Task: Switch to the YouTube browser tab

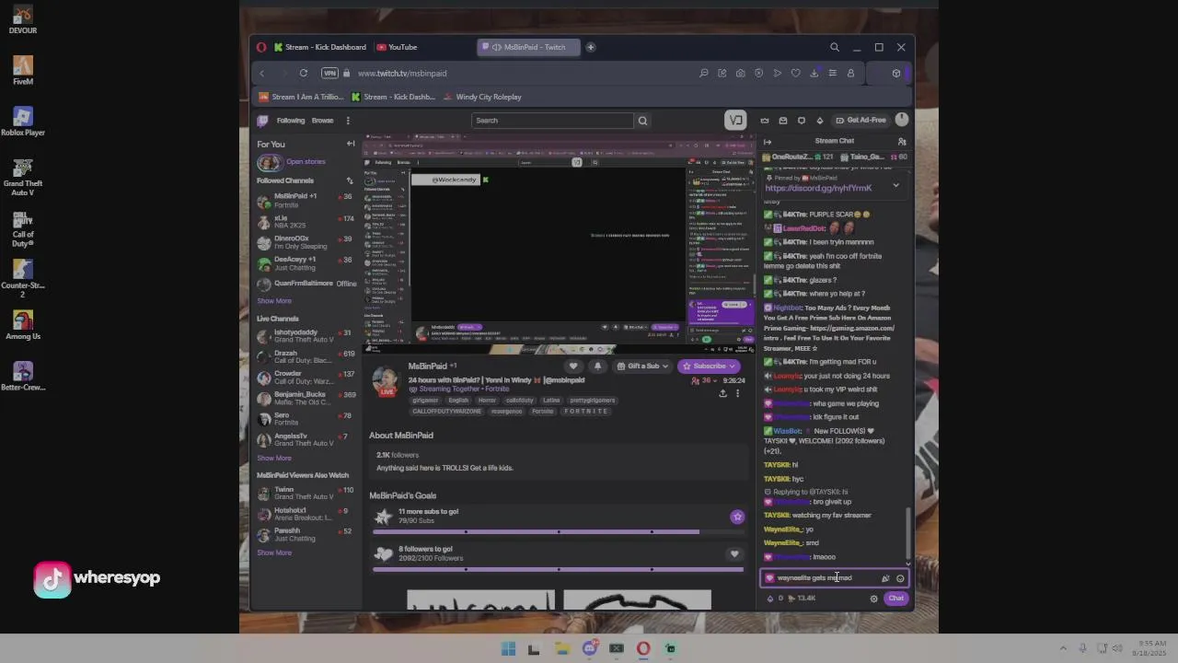Action: coord(397,47)
